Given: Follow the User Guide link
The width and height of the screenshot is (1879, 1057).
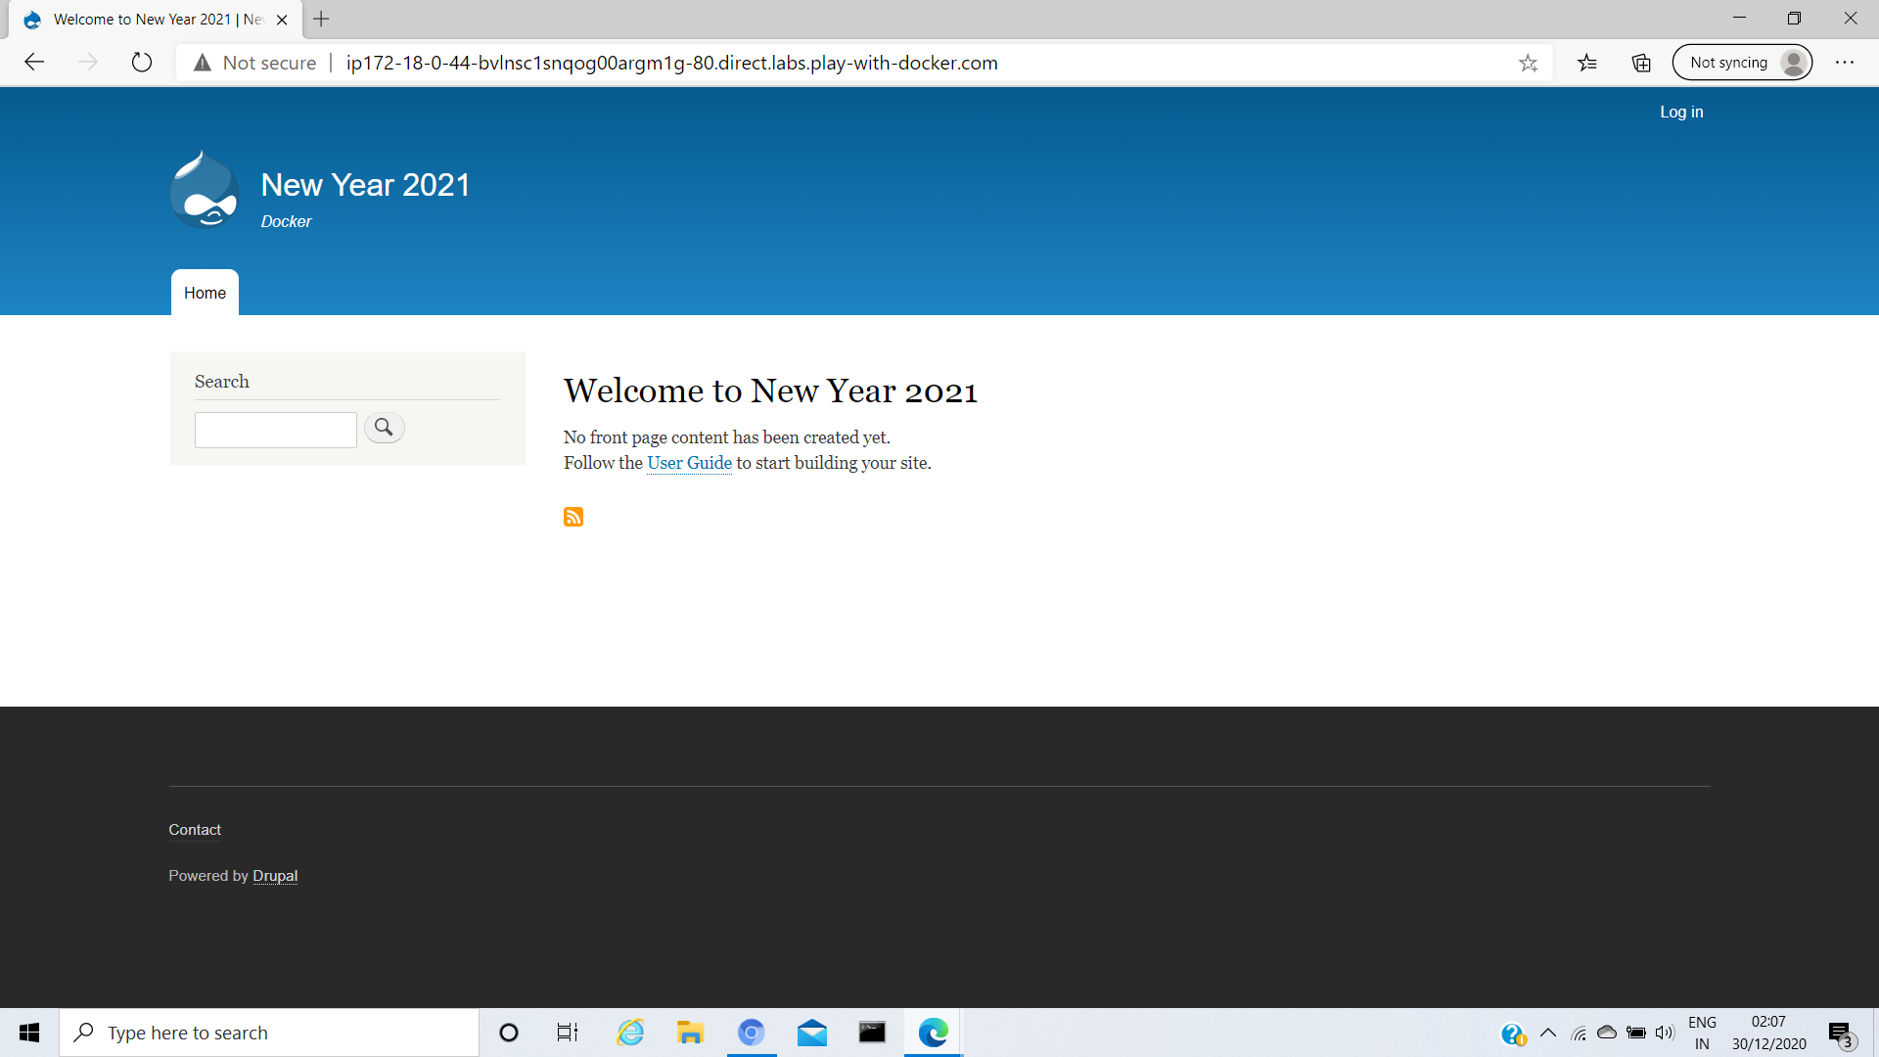Looking at the screenshot, I should click(x=689, y=463).
